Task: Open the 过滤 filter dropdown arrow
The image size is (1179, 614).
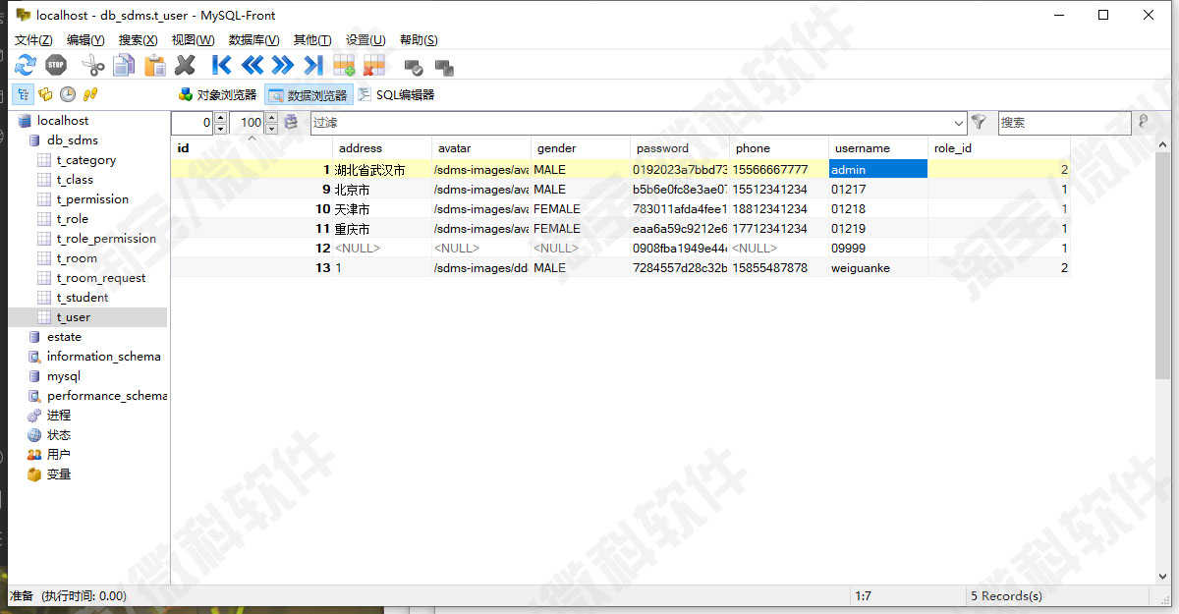Action: point(959,123)
